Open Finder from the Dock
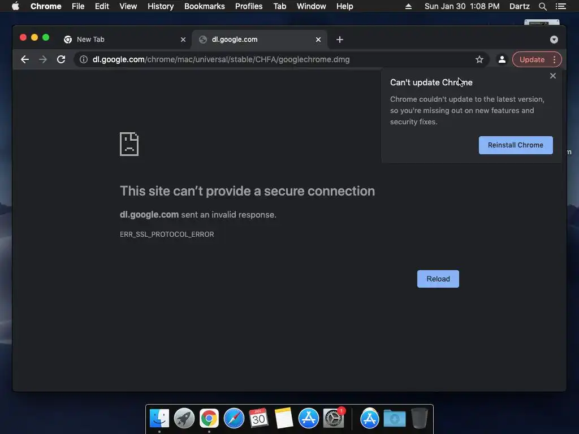 [x=159, y=419]
